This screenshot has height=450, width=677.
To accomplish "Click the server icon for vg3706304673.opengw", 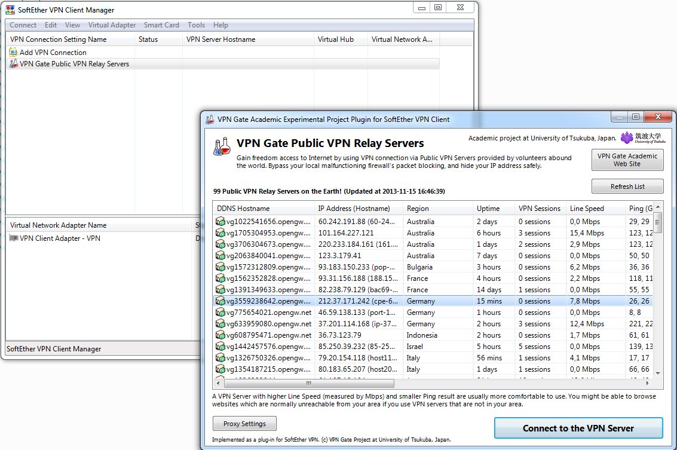I will [x=220, y=244].
